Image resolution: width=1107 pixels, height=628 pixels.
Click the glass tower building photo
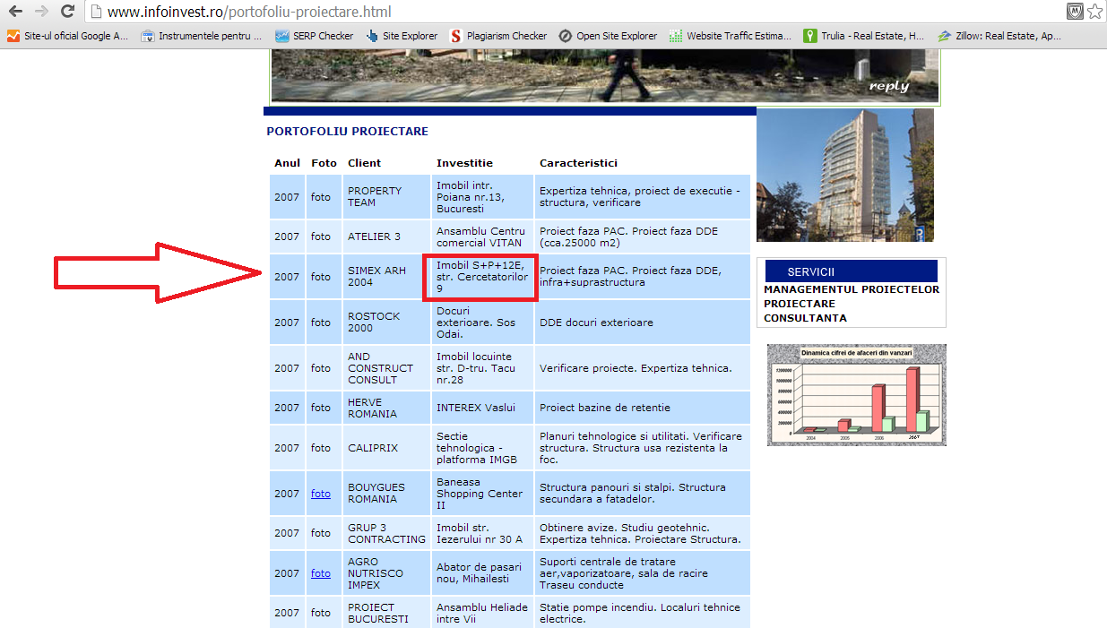point(844,175)
